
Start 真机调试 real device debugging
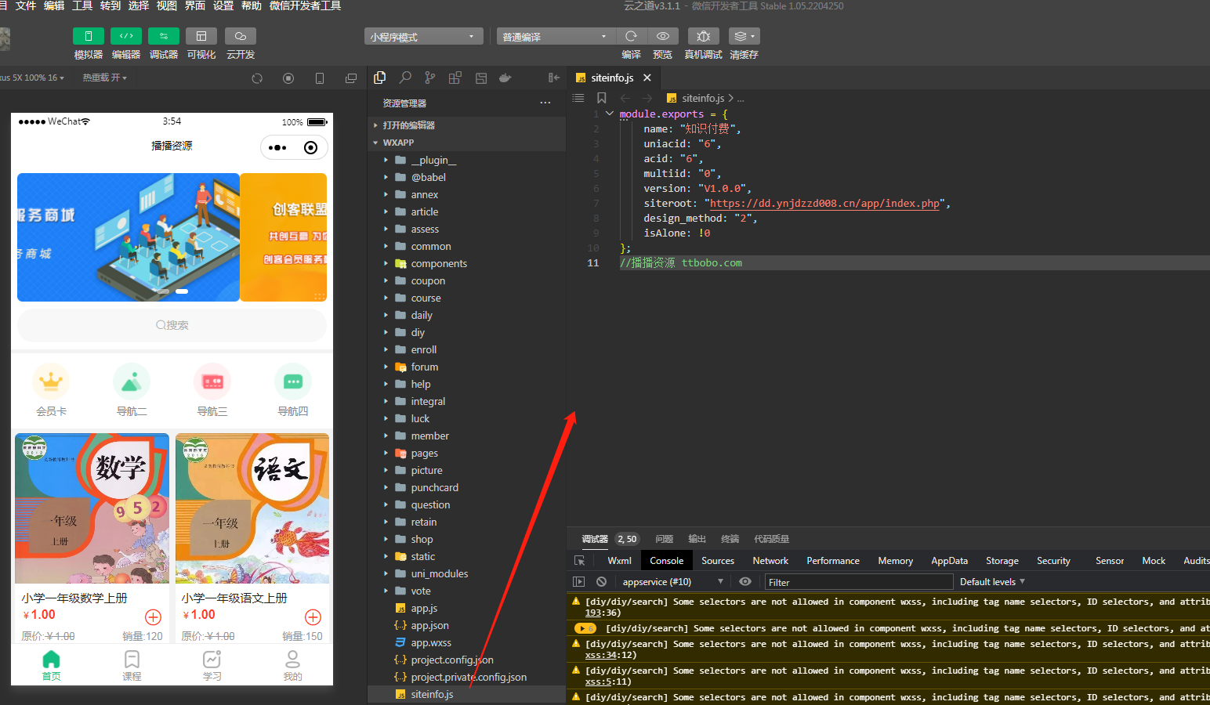pos(704,36)
